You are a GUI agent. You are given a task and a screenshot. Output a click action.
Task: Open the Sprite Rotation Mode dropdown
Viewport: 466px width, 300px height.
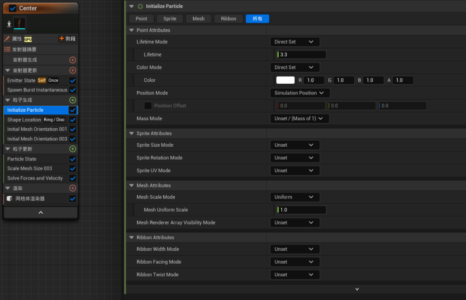295,158
